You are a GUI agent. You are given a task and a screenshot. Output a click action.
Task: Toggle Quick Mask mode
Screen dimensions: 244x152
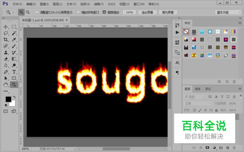tap(6, 111)
